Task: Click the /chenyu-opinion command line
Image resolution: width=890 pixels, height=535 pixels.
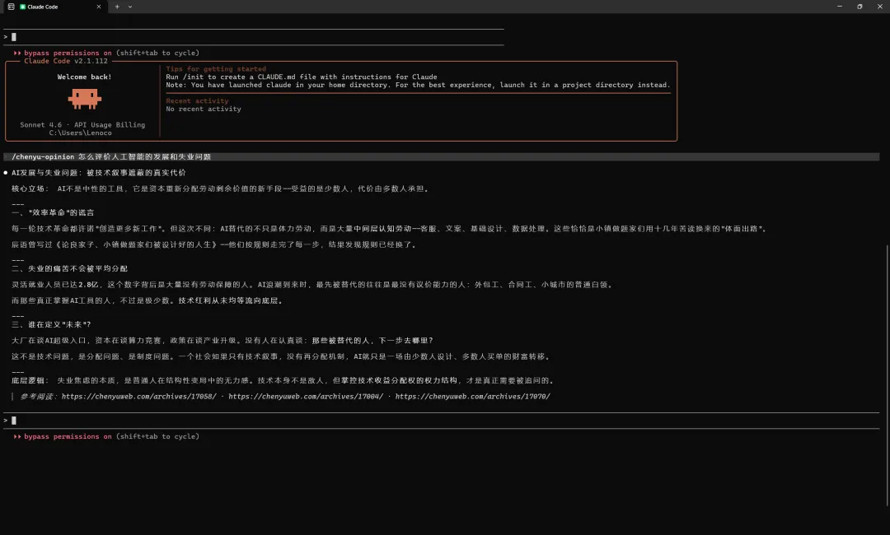Action: (x=111, y=156)
